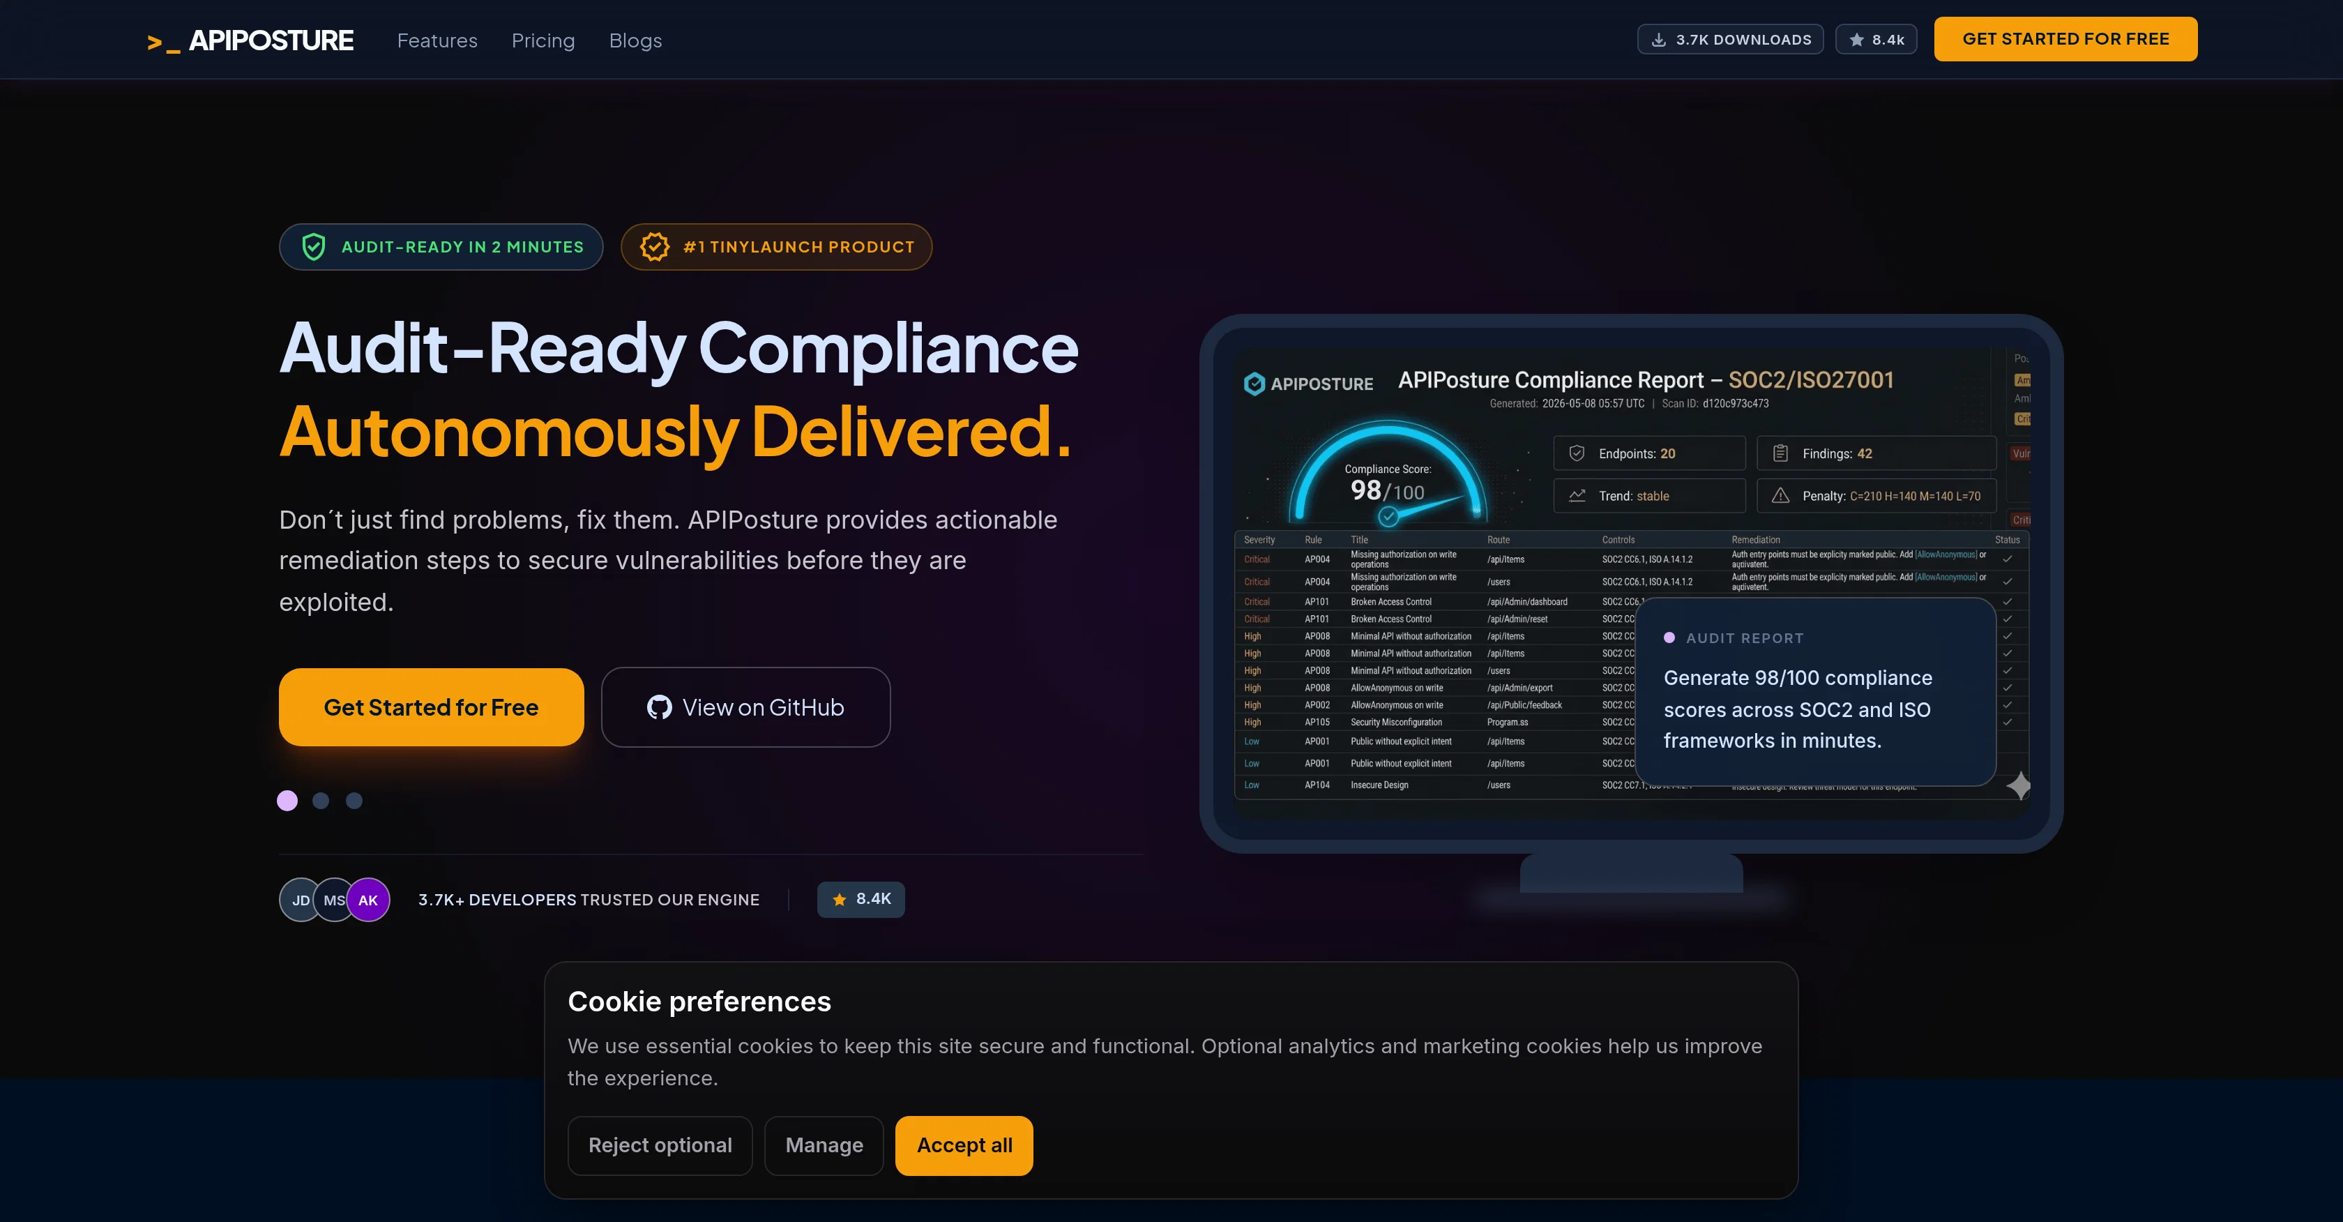Screen dimensions: 2343x1222
Task: Click the APIPOSTURE hexagon logo in report
Action: pos(1255,384)
